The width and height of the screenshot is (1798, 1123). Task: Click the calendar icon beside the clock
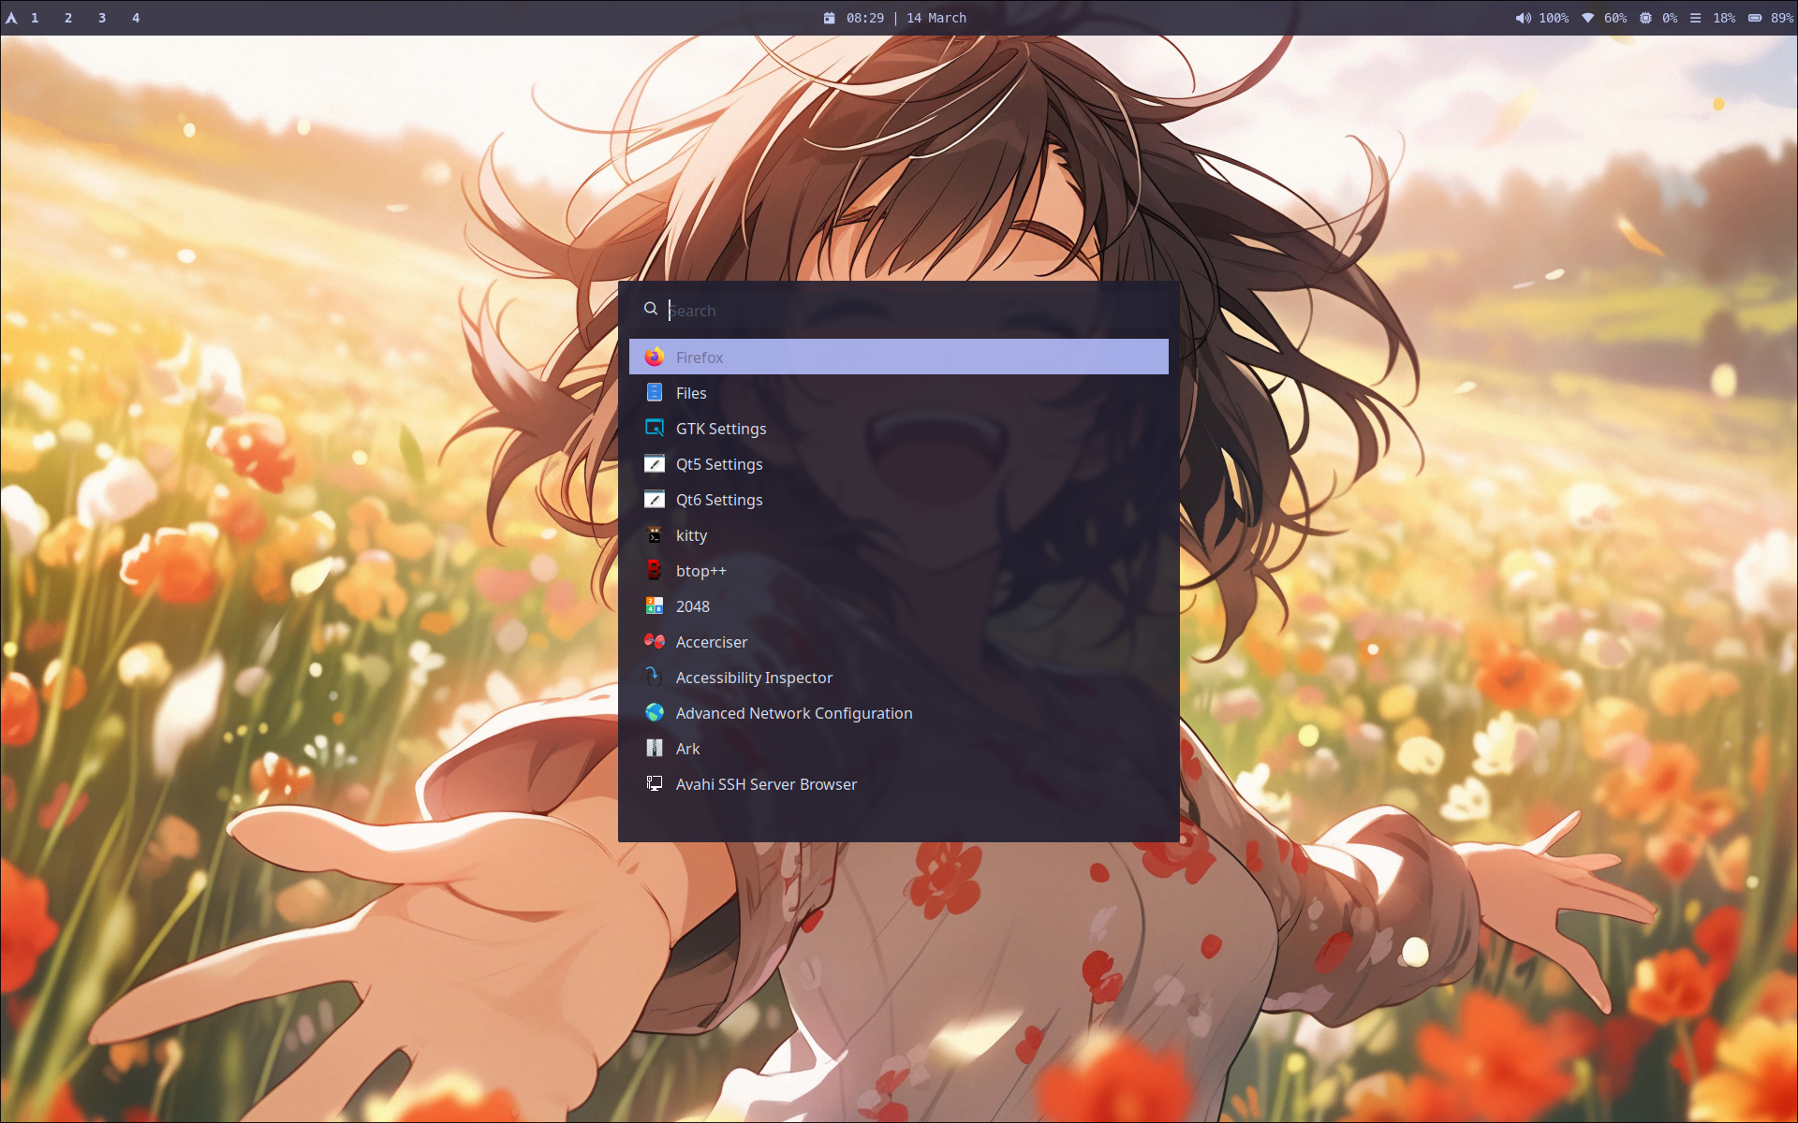coord(829,18)
